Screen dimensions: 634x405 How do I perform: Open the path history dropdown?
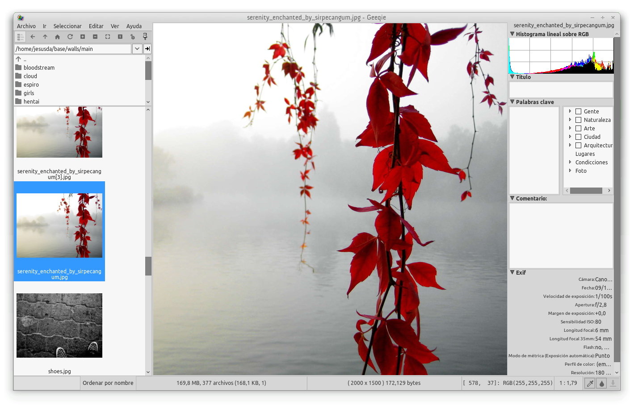coord(137,49)
